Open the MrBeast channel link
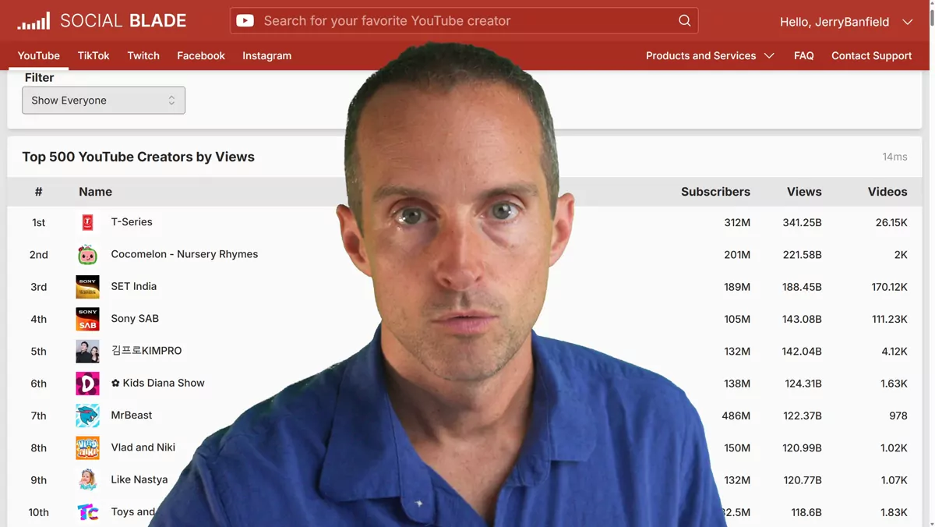Viewport: 935px width, 527px height. coord(132,416)
